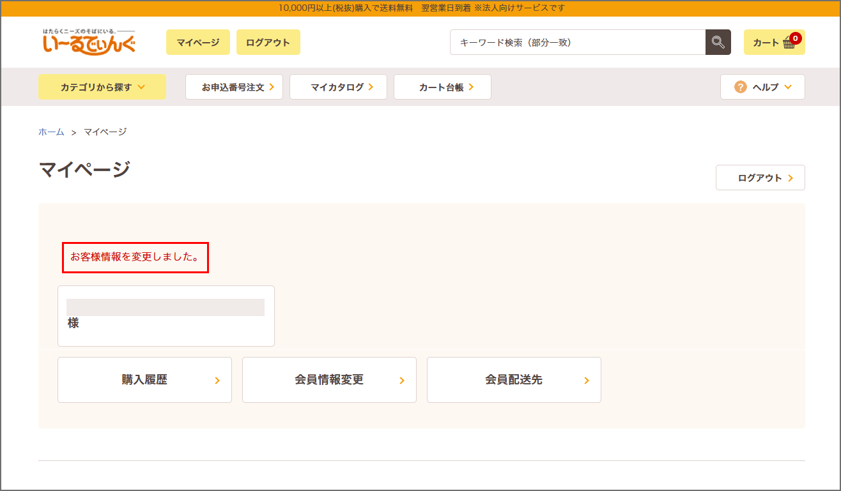
Task: Focus the キーワード検索 input field
Action: (x=578, y=42)
